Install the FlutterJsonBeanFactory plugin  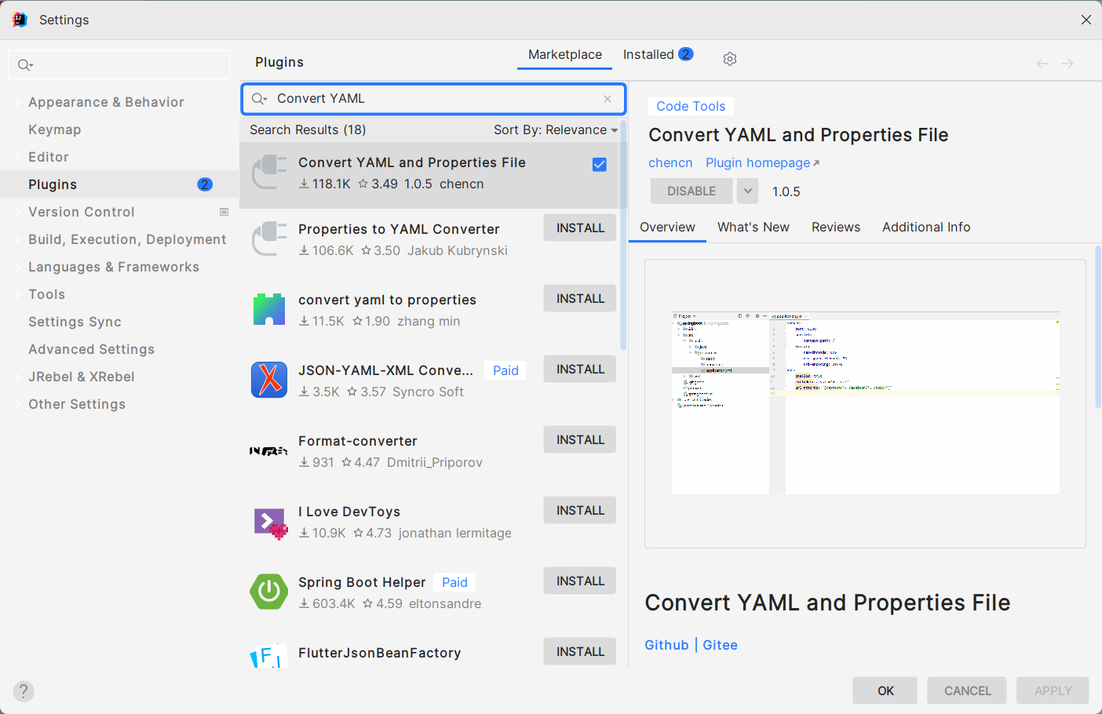click(x=580, y=651)
